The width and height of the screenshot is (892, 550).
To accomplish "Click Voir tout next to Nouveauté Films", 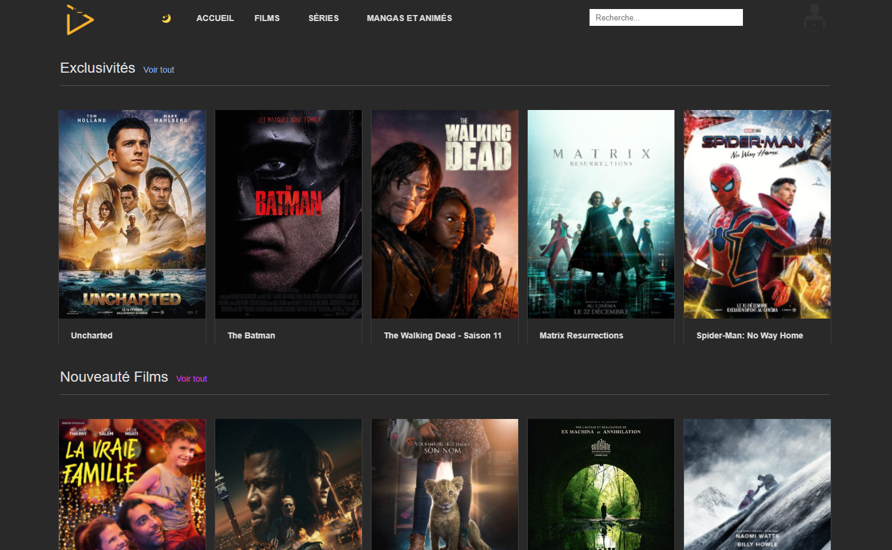I will coord(192,379).
